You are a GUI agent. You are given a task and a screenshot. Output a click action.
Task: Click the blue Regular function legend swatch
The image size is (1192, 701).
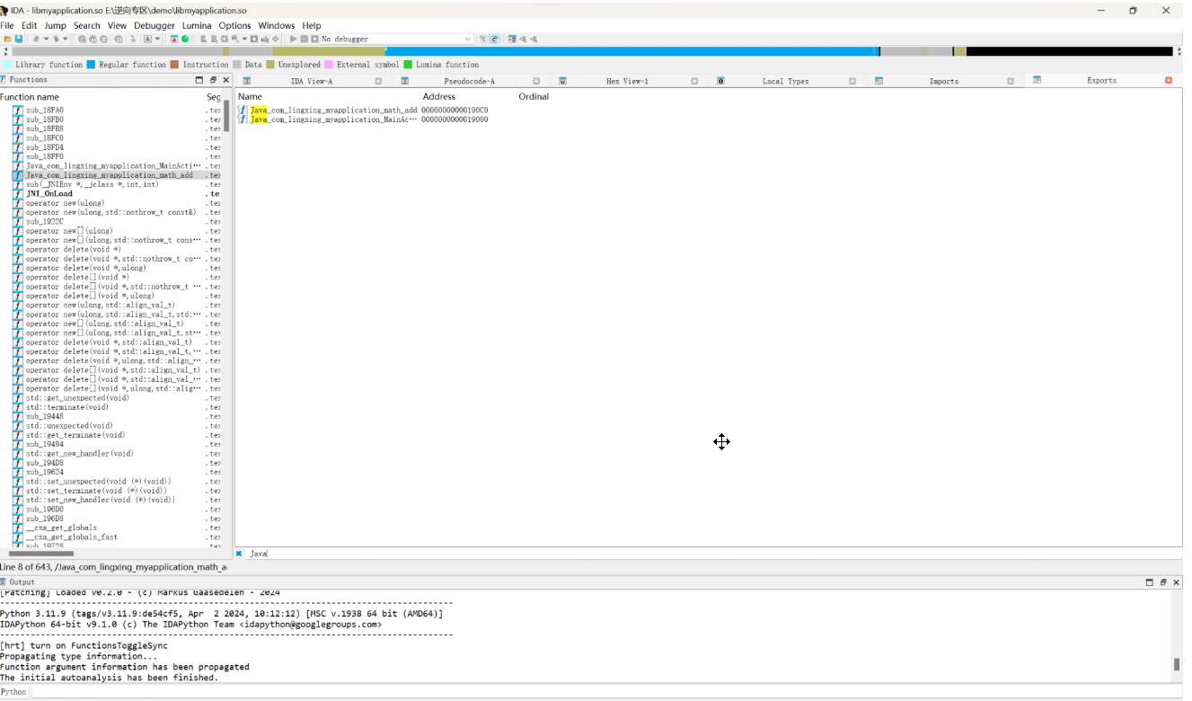[91, 65]
